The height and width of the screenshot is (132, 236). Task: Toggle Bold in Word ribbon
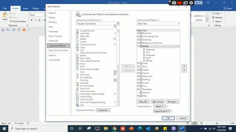click(32, 20)
